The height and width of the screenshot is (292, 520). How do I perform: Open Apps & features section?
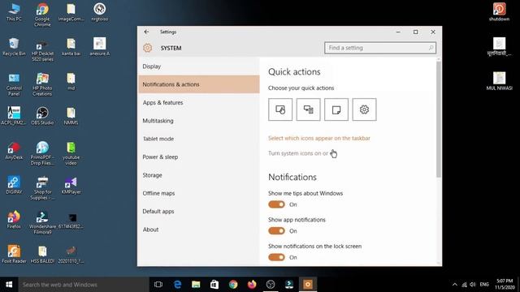pos(198,103)
